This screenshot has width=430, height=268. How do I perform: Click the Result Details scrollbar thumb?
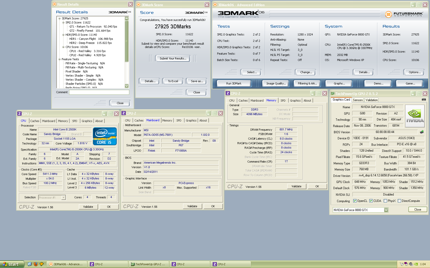tap(126, 41)
